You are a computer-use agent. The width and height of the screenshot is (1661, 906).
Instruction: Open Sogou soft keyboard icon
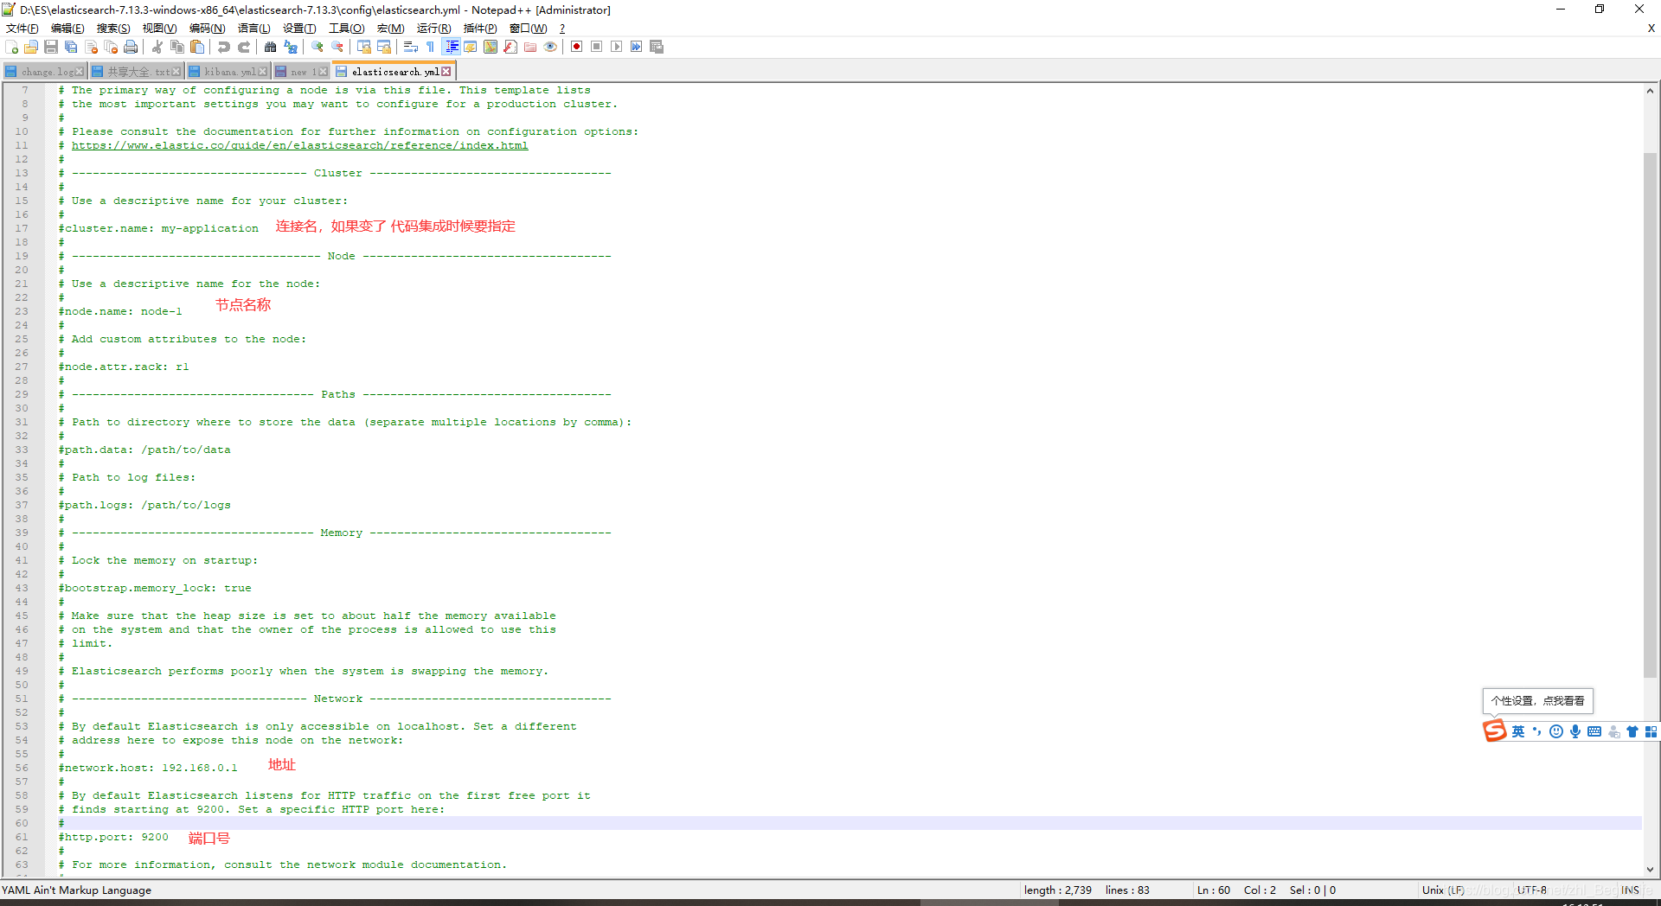click(1594, 732)
